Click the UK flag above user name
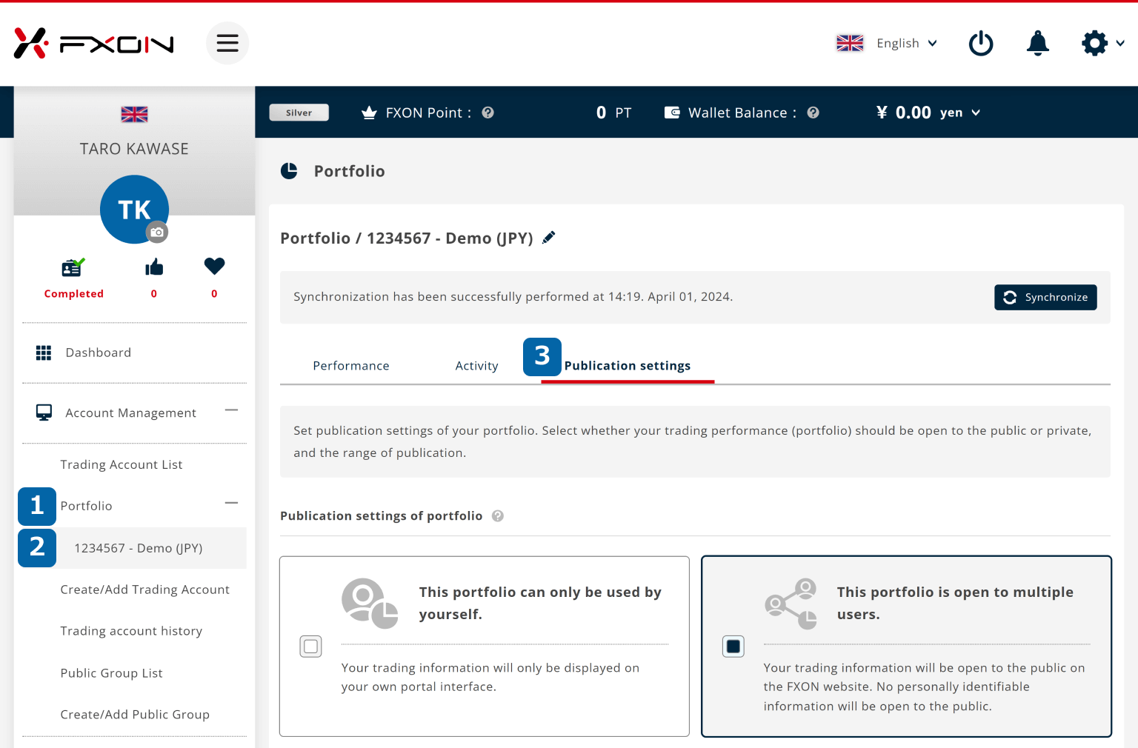1138x748 pixels. point(134,114)
